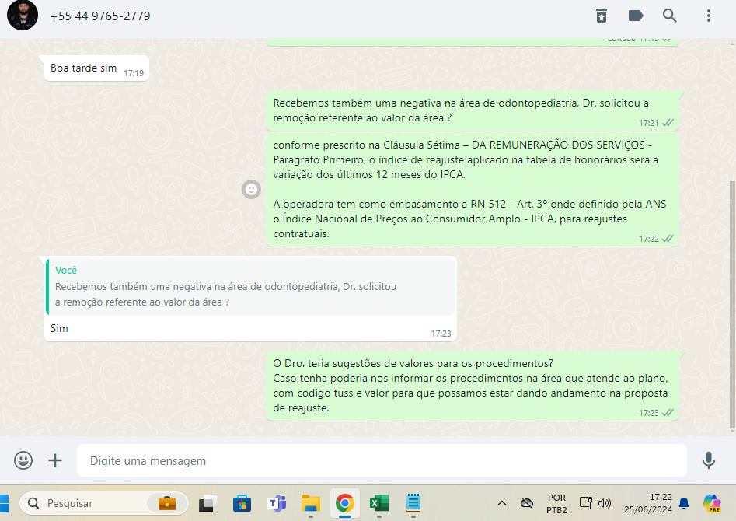Open network status tray icon

[x=585, y=503]
